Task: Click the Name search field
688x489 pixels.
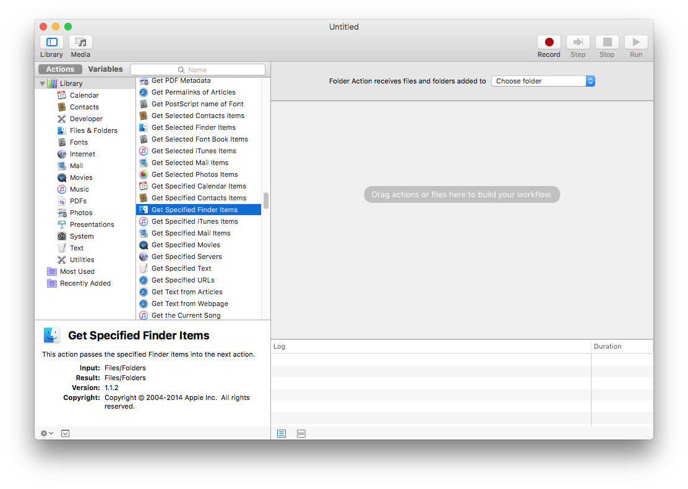Action: 198,70
